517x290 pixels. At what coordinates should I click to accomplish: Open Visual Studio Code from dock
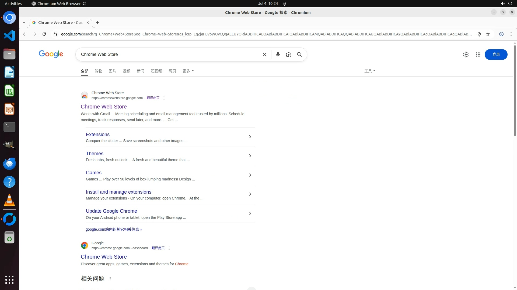pos(9,36)
